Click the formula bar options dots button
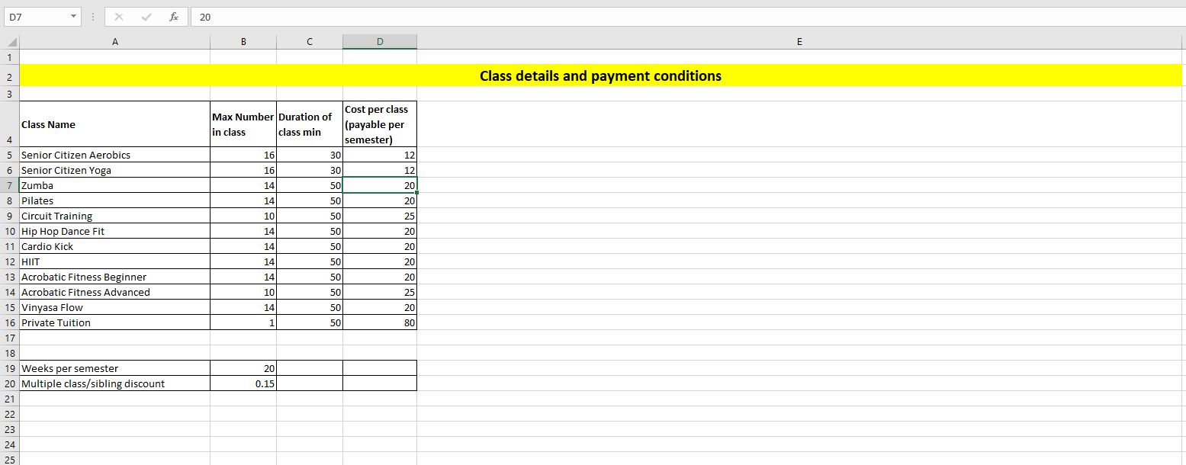This screenshot has height=465, width=1186. [93, 17]
